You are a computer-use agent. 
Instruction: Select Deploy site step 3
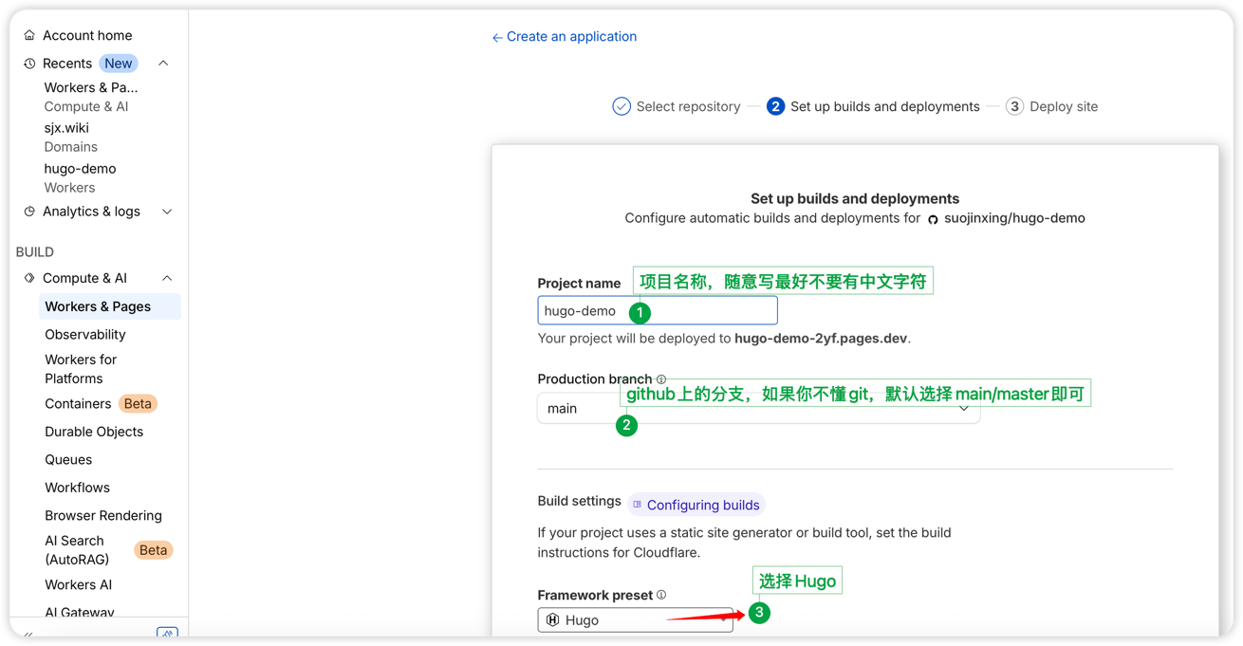(1052, 106)
